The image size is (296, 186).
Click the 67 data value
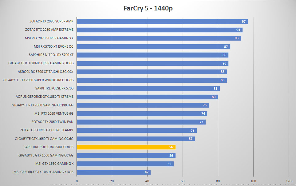coord(191,139)
